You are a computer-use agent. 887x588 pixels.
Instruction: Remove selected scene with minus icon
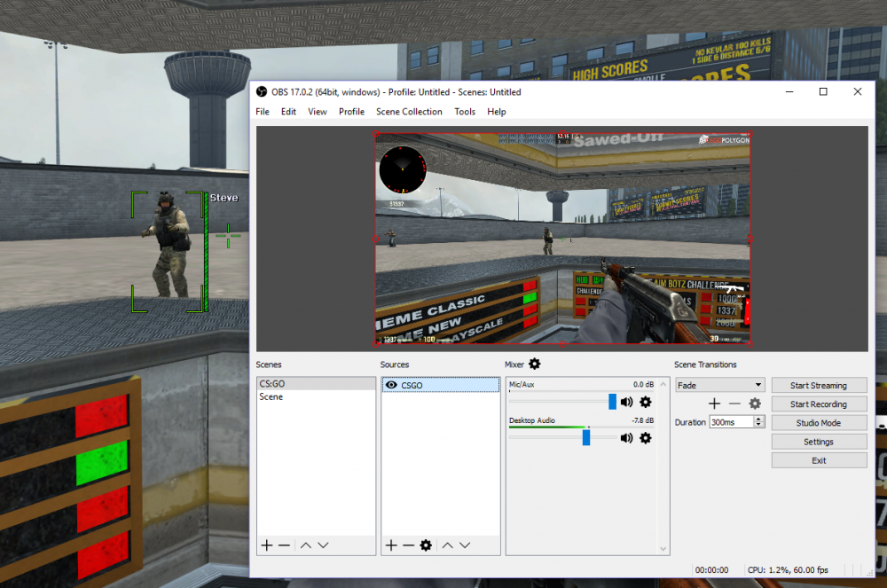coord(284,545)
